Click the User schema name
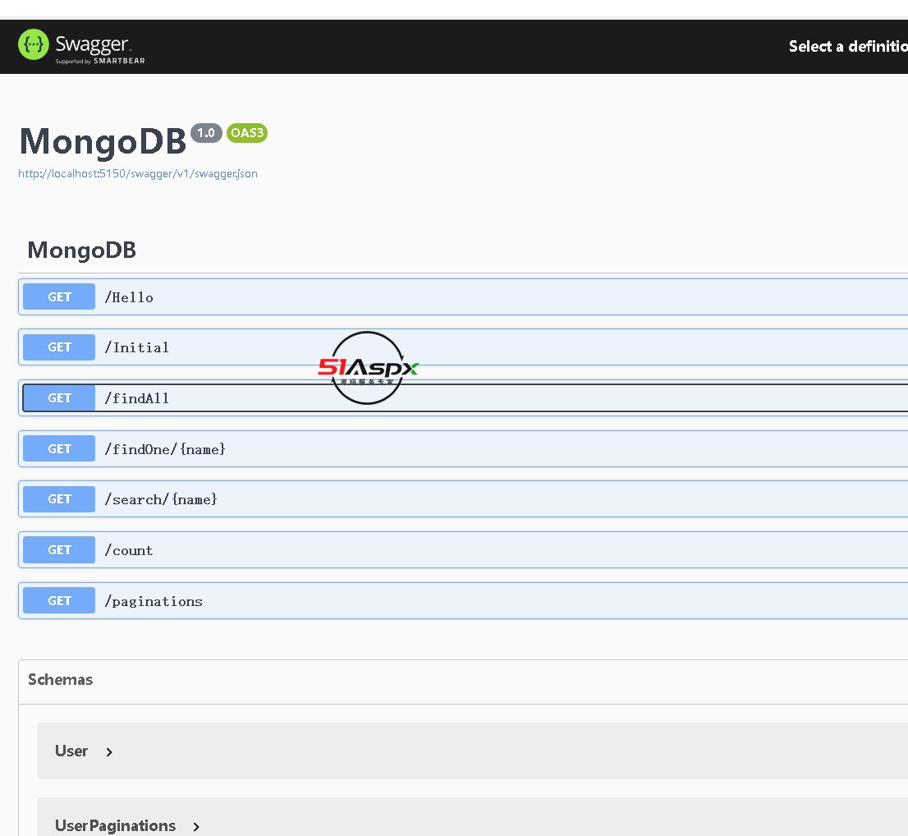The image size is (908, 836). pos(71,751)
